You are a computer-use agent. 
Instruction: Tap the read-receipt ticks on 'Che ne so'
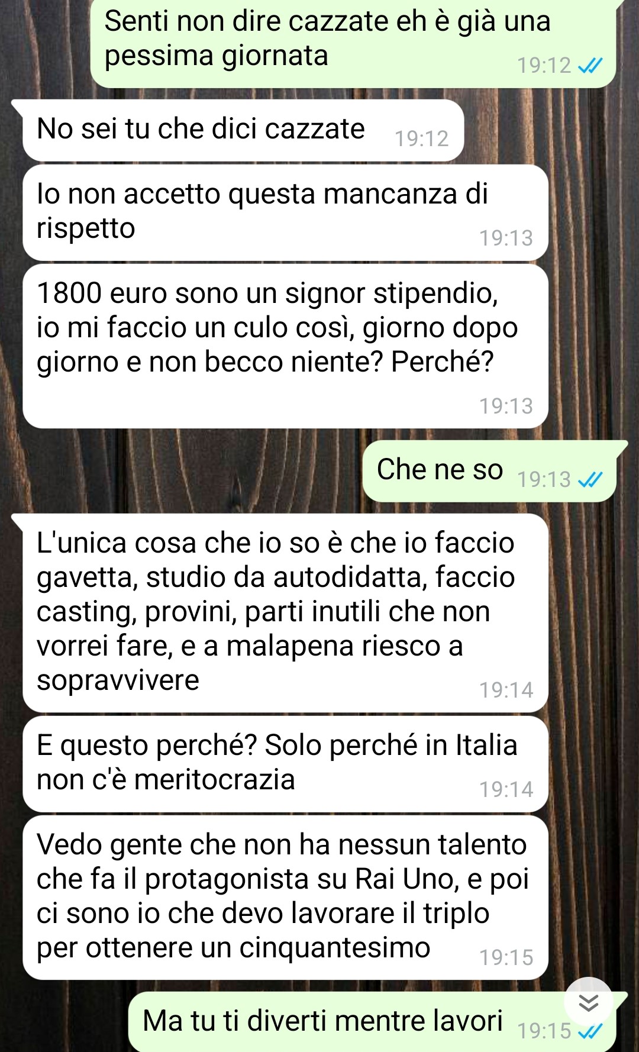coord(590,479)
